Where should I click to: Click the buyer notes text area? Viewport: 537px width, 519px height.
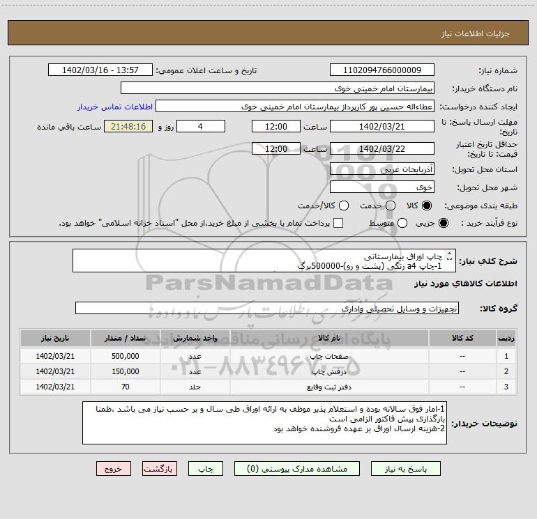pos(264,423)
